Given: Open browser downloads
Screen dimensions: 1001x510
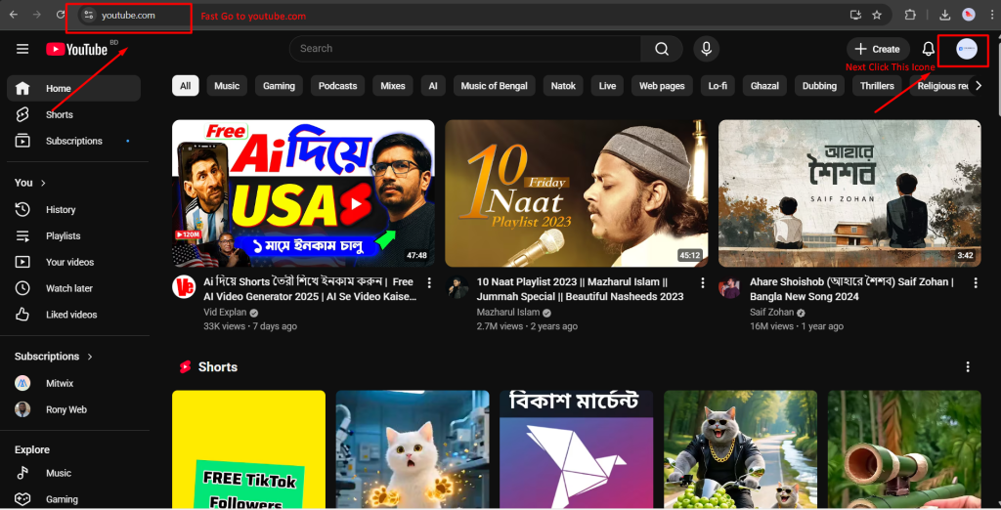Looking at the screenshot, I should [x=945, y=15].
